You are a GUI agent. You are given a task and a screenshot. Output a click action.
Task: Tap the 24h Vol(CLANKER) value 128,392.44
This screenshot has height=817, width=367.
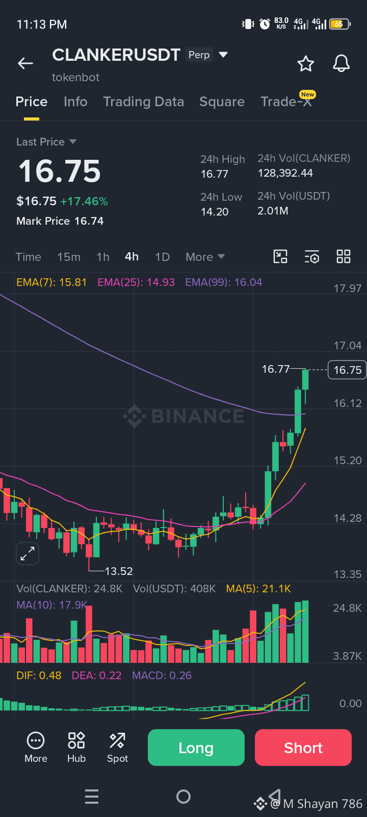285,173
